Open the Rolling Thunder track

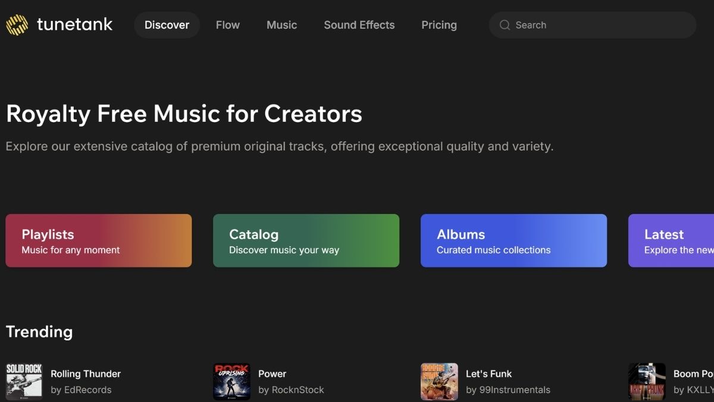pyautogui.click(x=86, y=374)
